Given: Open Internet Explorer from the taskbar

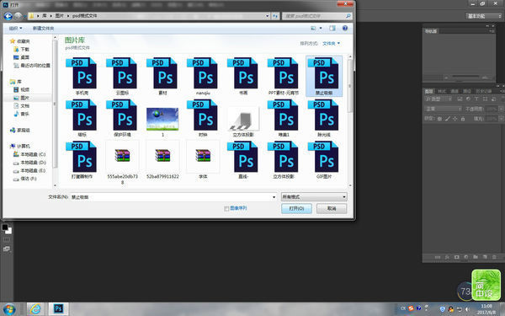Looking at the screenshot, I should point(35,309).
